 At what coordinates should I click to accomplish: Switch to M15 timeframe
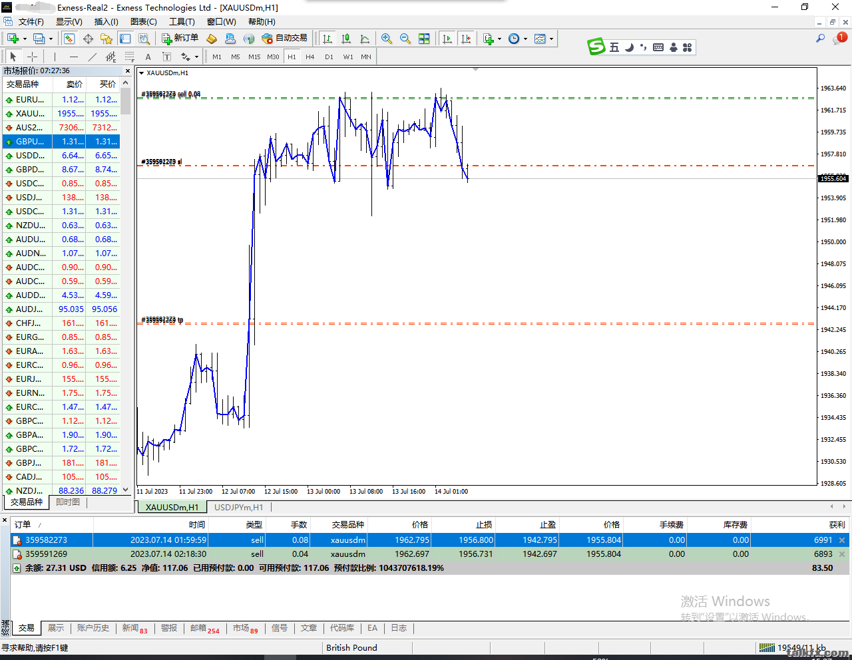(x=254, y=57)
